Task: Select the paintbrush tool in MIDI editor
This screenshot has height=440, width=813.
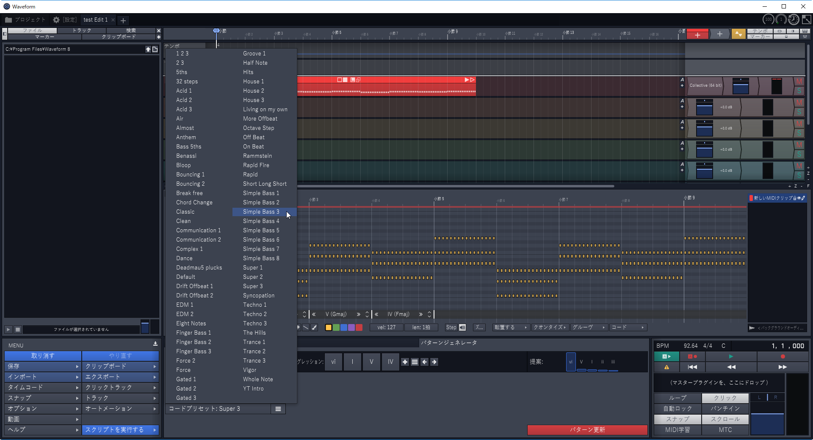Action: pos(314,327)
